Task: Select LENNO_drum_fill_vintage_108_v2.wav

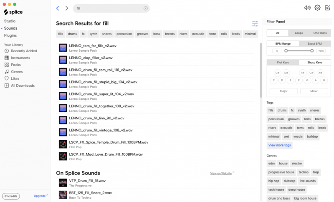Action: coord(156,132)
